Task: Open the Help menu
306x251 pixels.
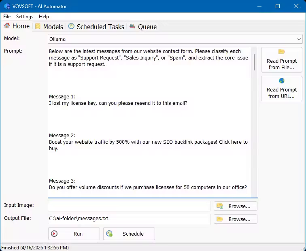Action: coord(44,17)
